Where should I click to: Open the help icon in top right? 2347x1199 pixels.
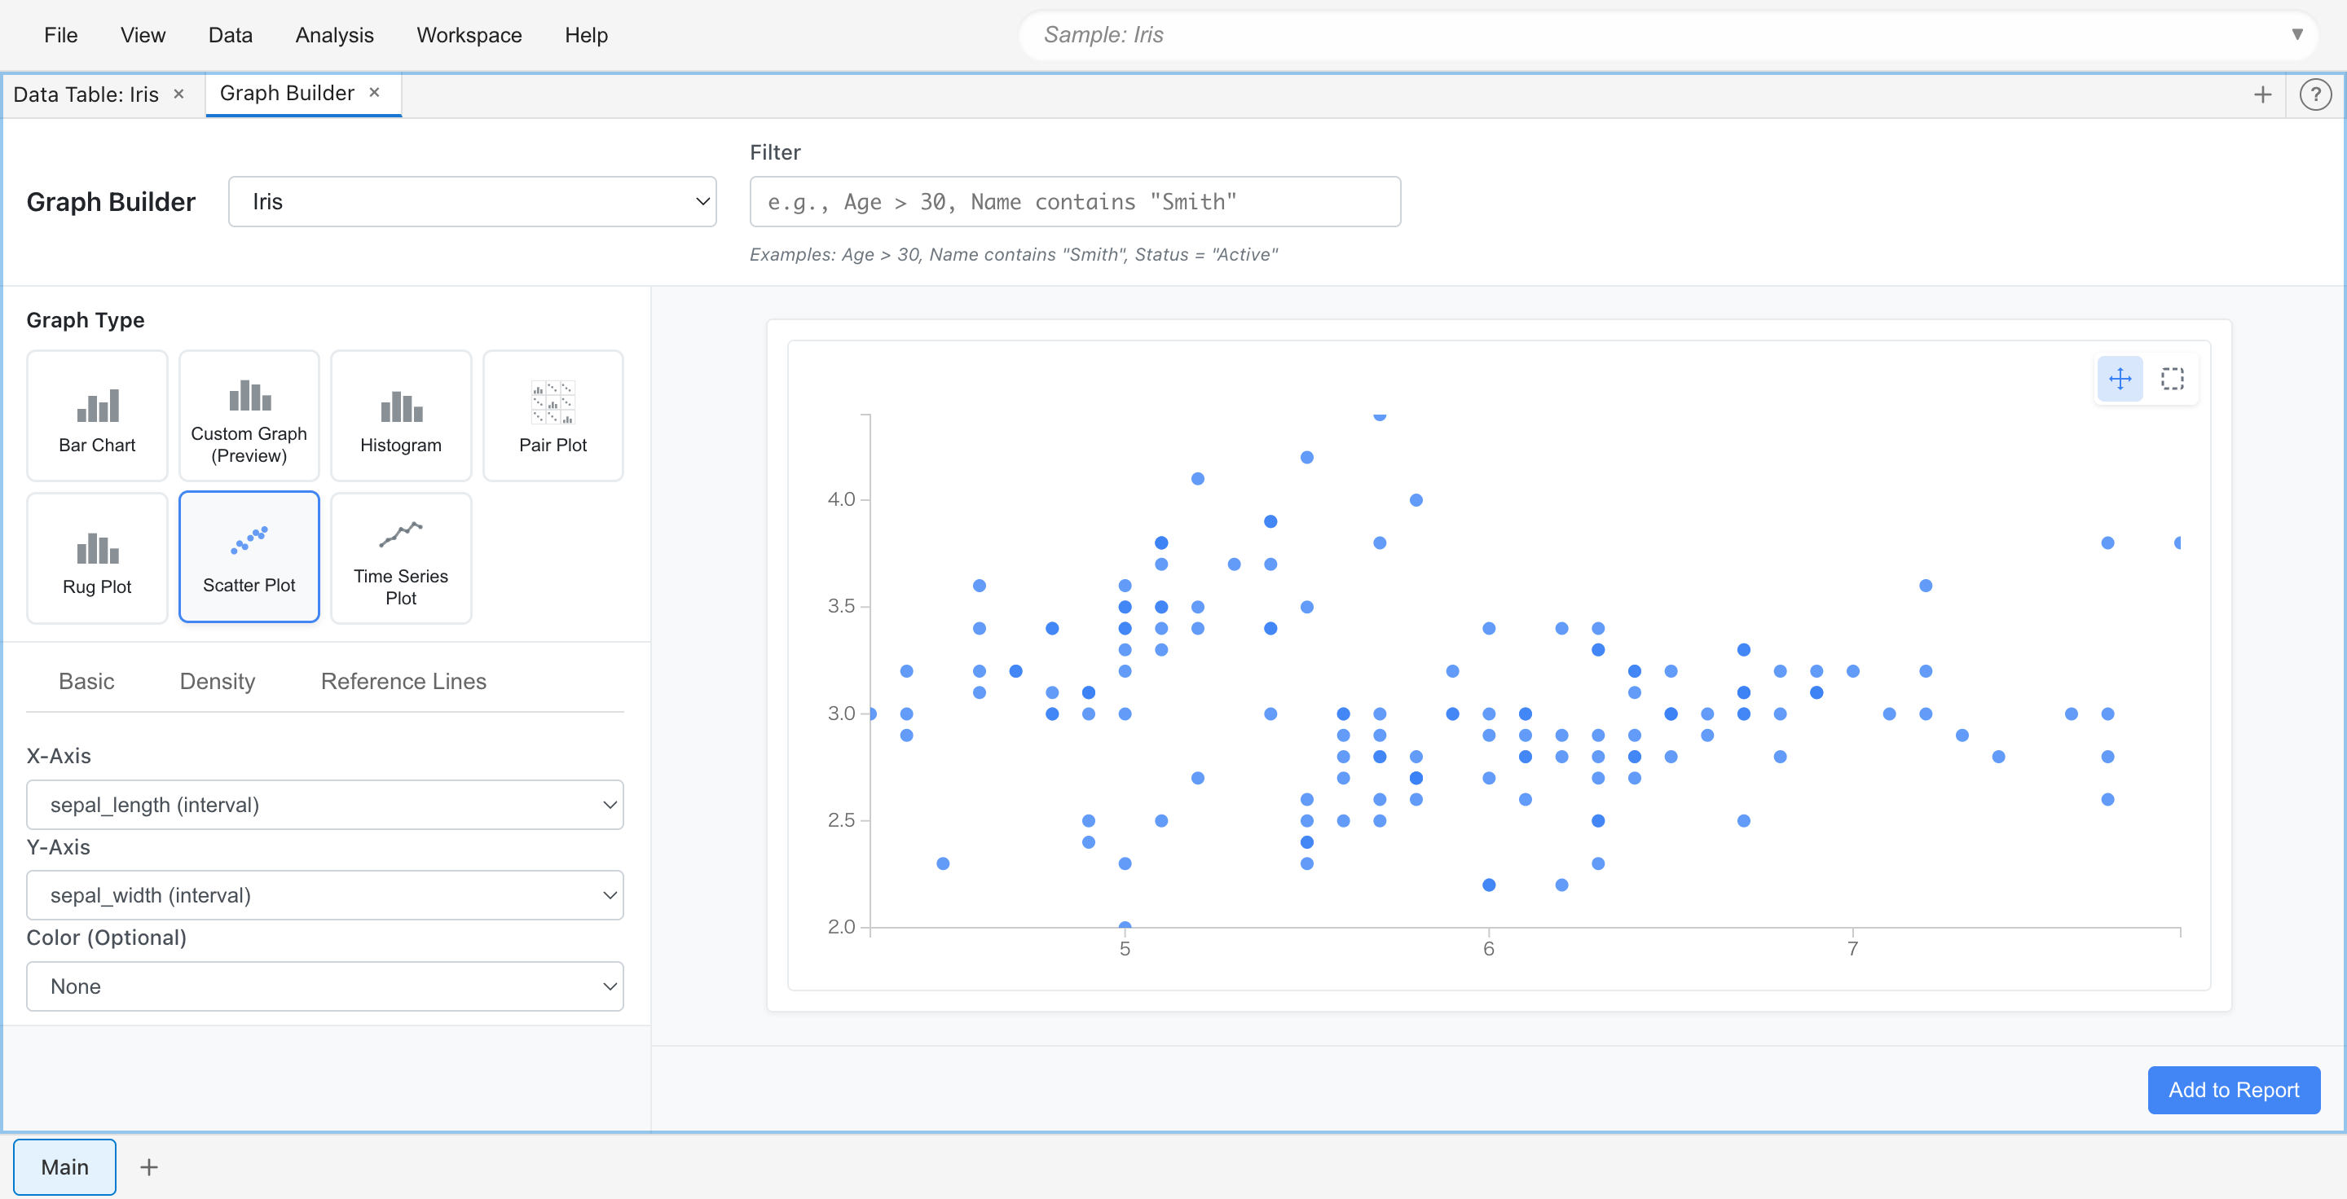(2315, 94)
